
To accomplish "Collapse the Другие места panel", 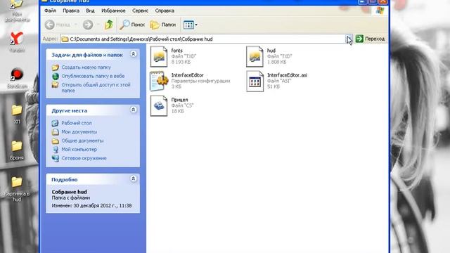I will tap(133, 110).
